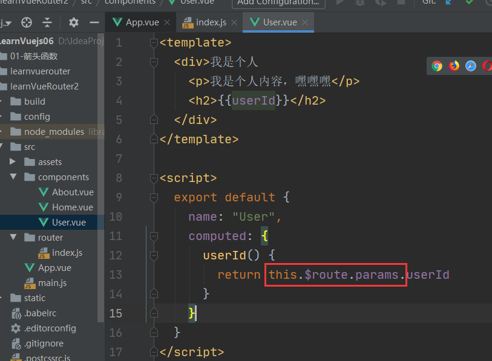
Task: Close the User.vue editor tab
Action: (305, 22)
